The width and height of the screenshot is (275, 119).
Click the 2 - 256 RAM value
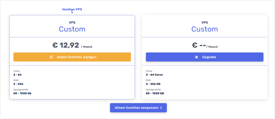coord(18,84)
